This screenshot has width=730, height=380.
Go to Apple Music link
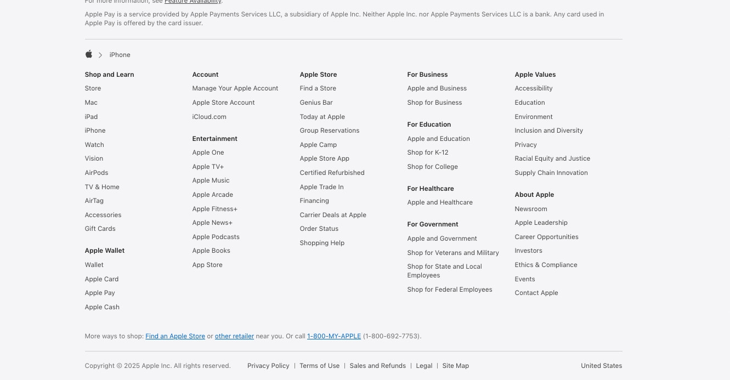coord(211,180)
